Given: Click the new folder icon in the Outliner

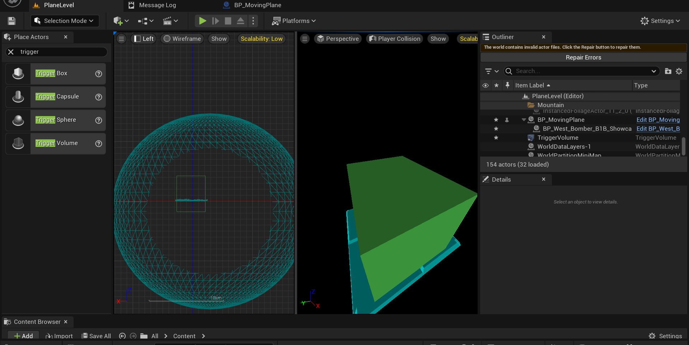Looking at the screenshot, I should pyautogui.click(x=668, y=71).
